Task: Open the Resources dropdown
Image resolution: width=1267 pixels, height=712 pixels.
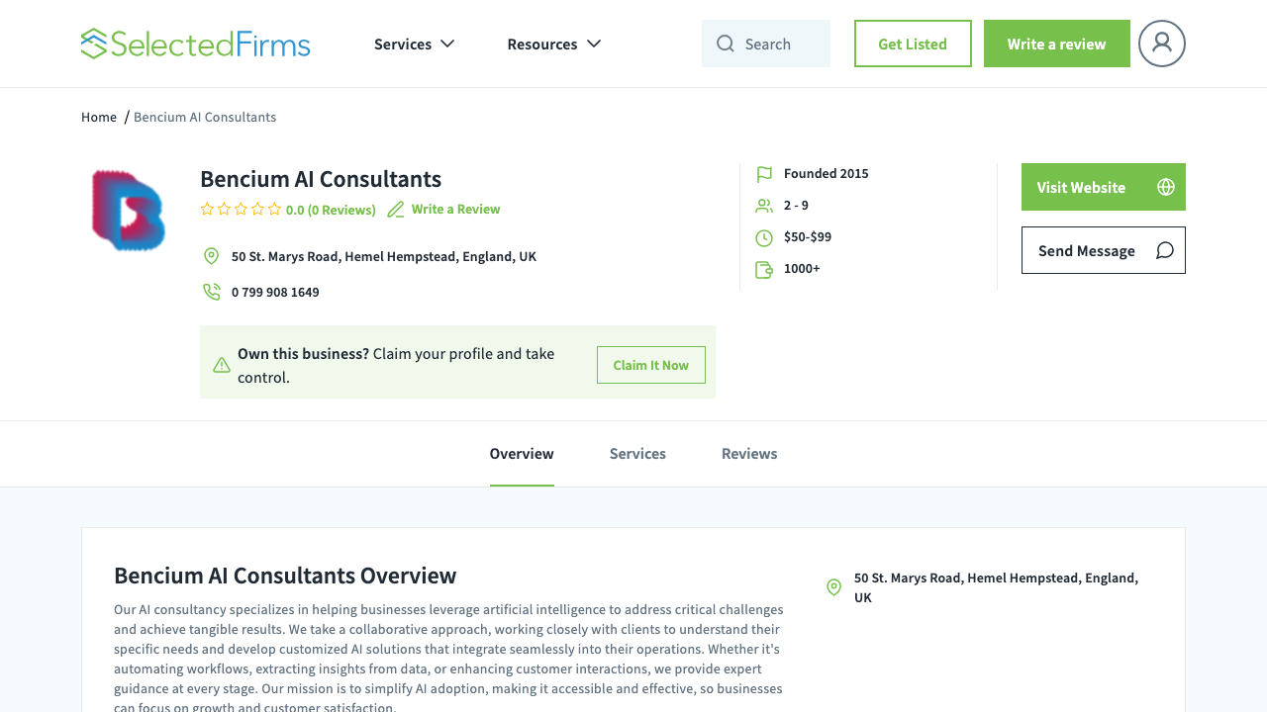Action: 553,44
